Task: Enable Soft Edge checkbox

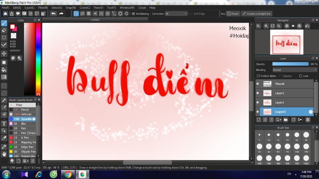Action: [x=191, y=14]
